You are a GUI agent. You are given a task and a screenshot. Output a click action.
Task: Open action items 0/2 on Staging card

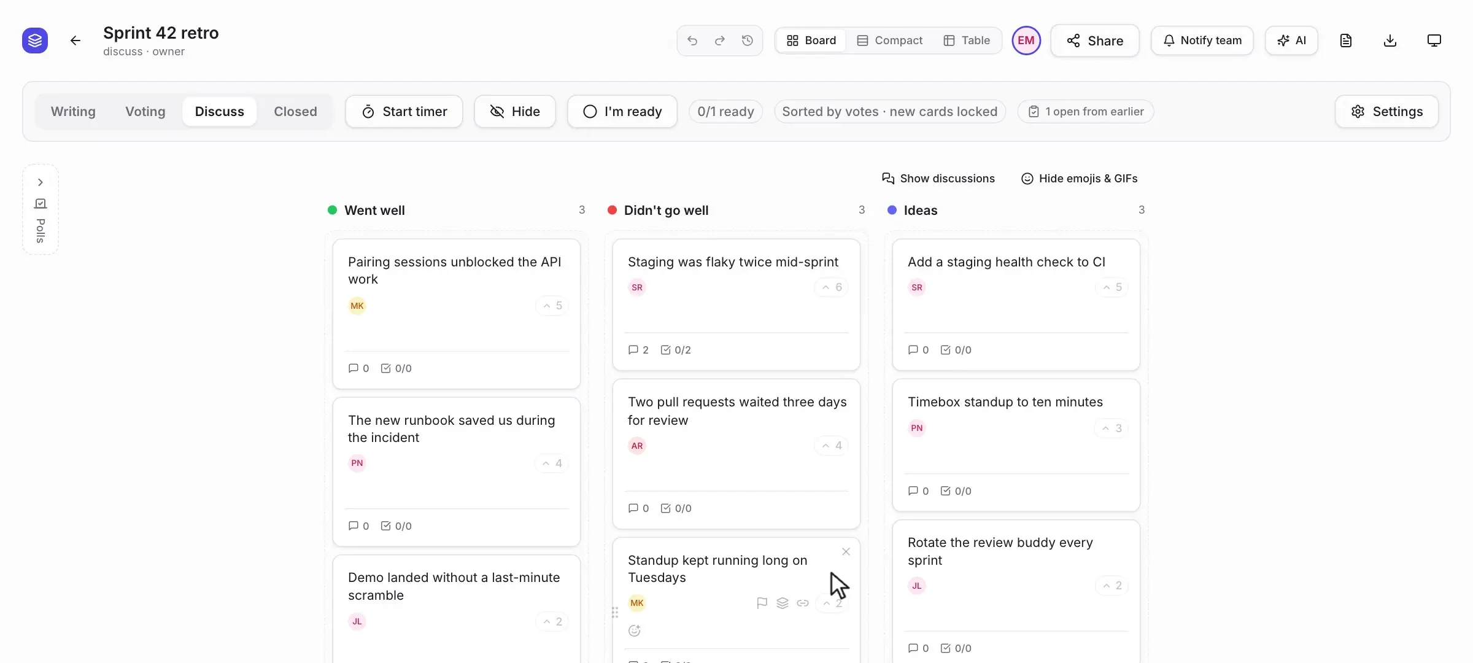coord(676,350)
